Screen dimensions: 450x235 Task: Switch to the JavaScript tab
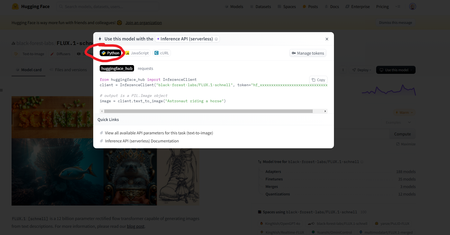(x=137, y=53)
